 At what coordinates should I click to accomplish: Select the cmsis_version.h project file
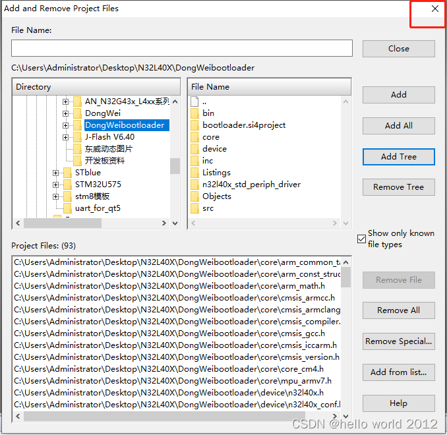pyautogui.click(x=177, y=357)
